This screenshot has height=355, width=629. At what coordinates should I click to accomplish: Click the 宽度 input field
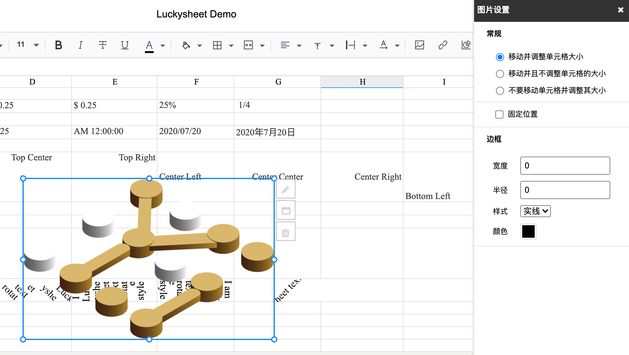tap(565, 166)
